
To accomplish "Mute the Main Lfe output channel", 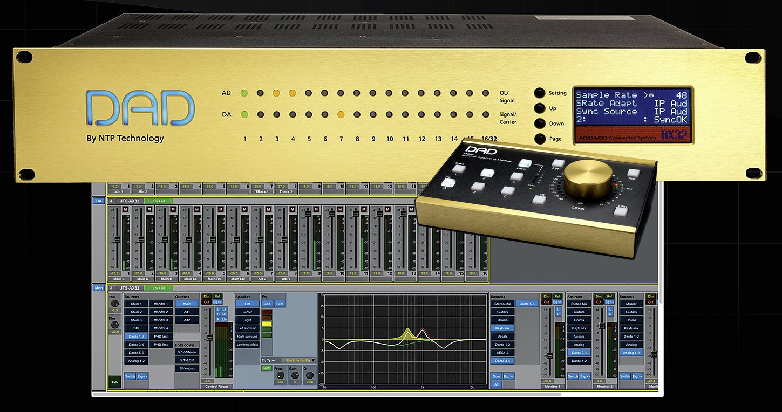I will coord(244,209).
